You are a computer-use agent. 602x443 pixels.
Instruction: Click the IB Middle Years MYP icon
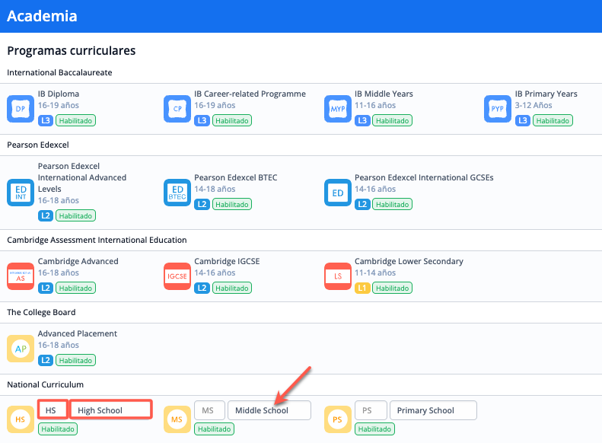[x=338, y=109]
